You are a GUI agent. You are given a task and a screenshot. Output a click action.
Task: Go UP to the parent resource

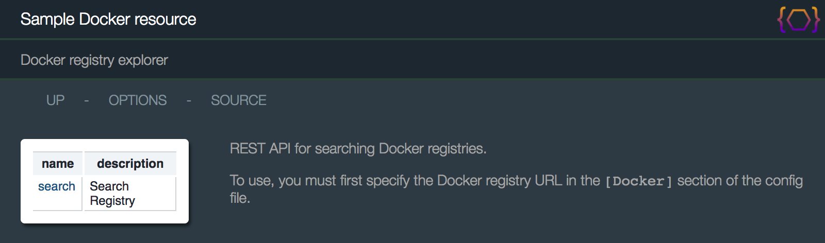pyautogui.click(x=56, y=100)
